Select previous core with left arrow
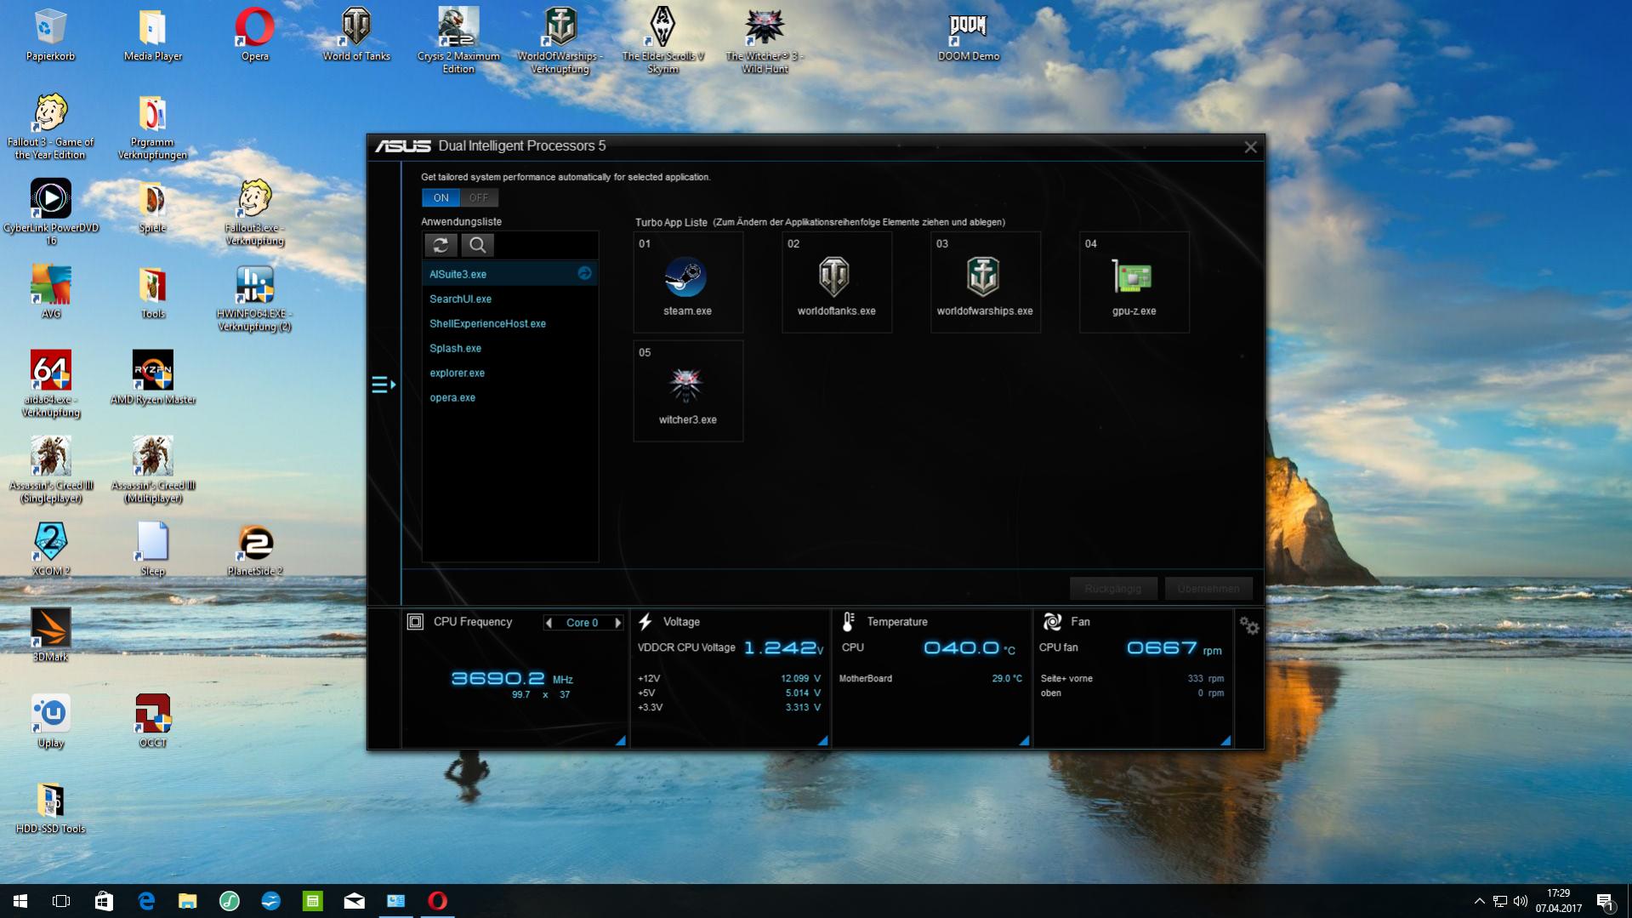 (x=549, y=623)
